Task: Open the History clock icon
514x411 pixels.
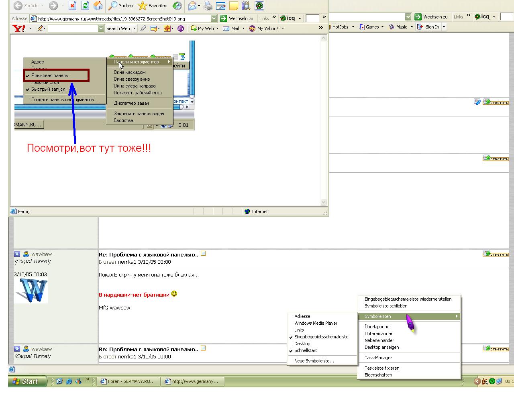Action: point(177,6)
